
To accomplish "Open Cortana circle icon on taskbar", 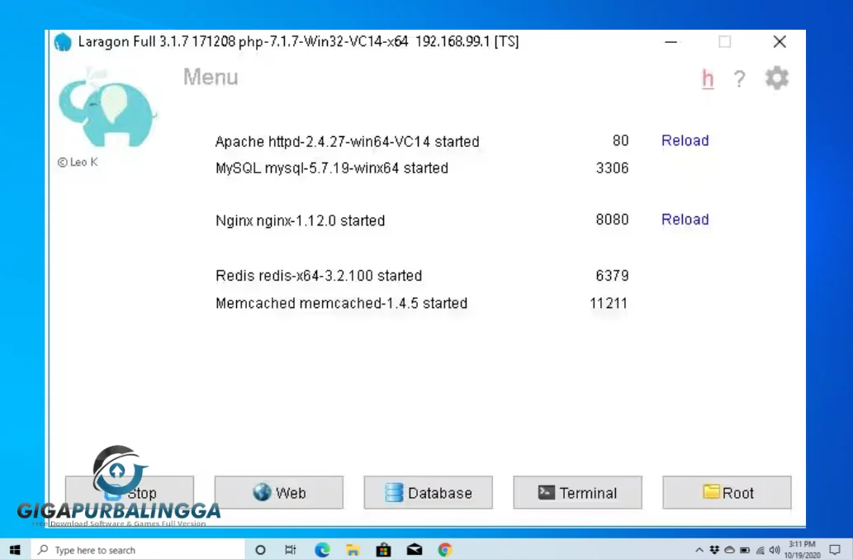I will tap(260, 550).
